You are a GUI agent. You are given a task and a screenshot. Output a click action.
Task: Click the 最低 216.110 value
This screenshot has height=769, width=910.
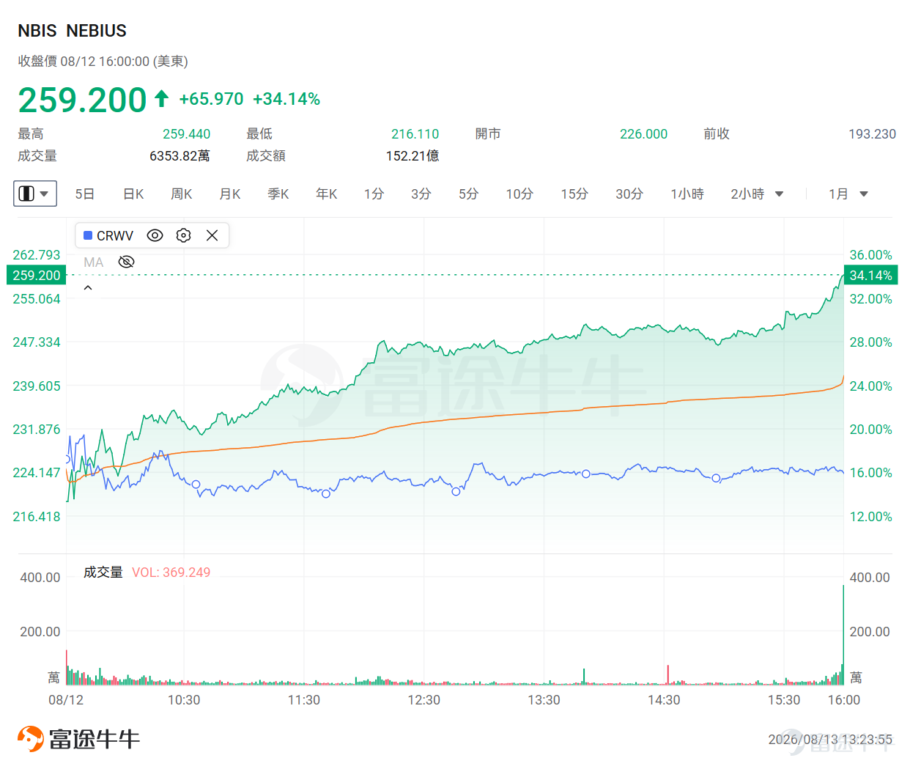[415, 133]
